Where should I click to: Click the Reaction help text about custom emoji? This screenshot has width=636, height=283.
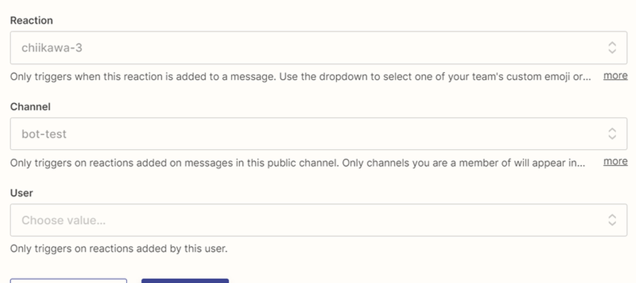tap(300, 76)
